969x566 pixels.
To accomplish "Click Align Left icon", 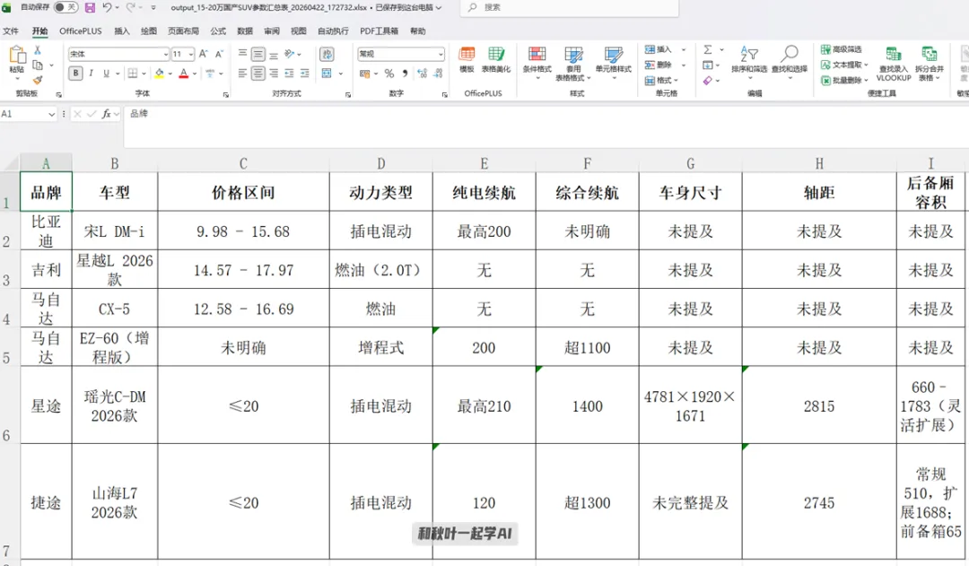I will coord(242,74).
